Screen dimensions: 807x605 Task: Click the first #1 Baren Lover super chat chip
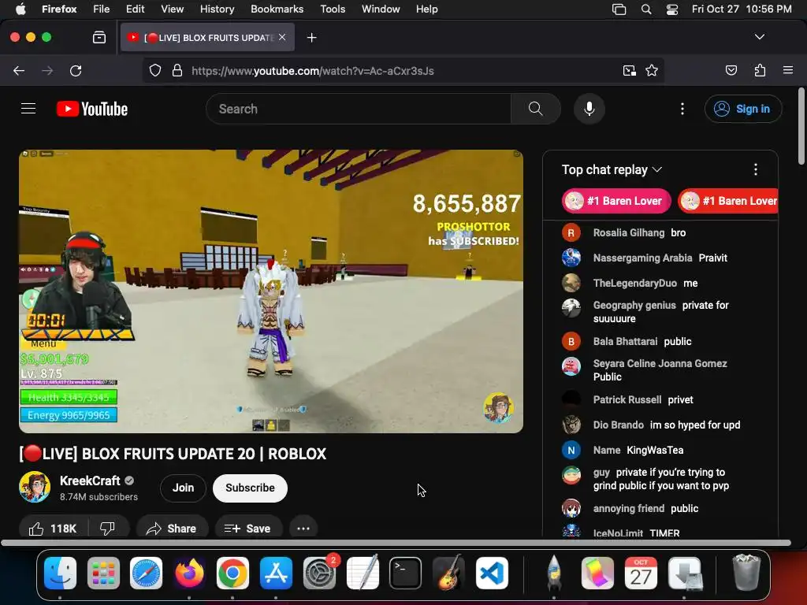(616, 201)
